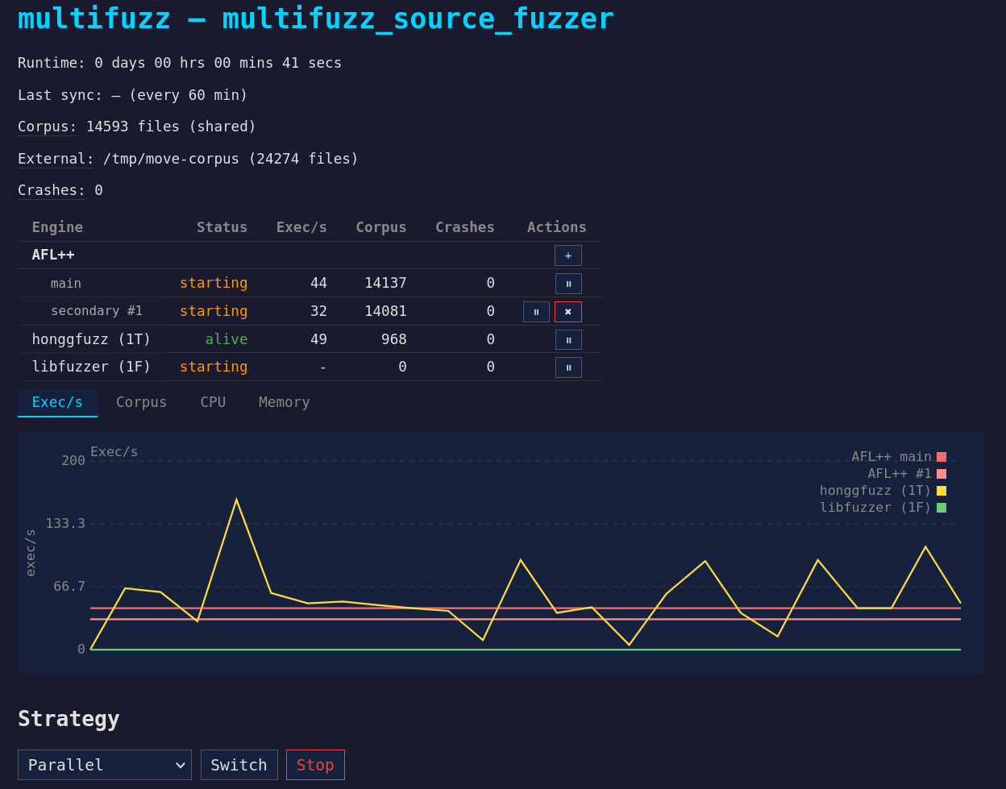The width and height of the screenshot is (1006, 789).
Task: Pause the AFL++ main fuzzer instance
Action: tap(568, 283)
